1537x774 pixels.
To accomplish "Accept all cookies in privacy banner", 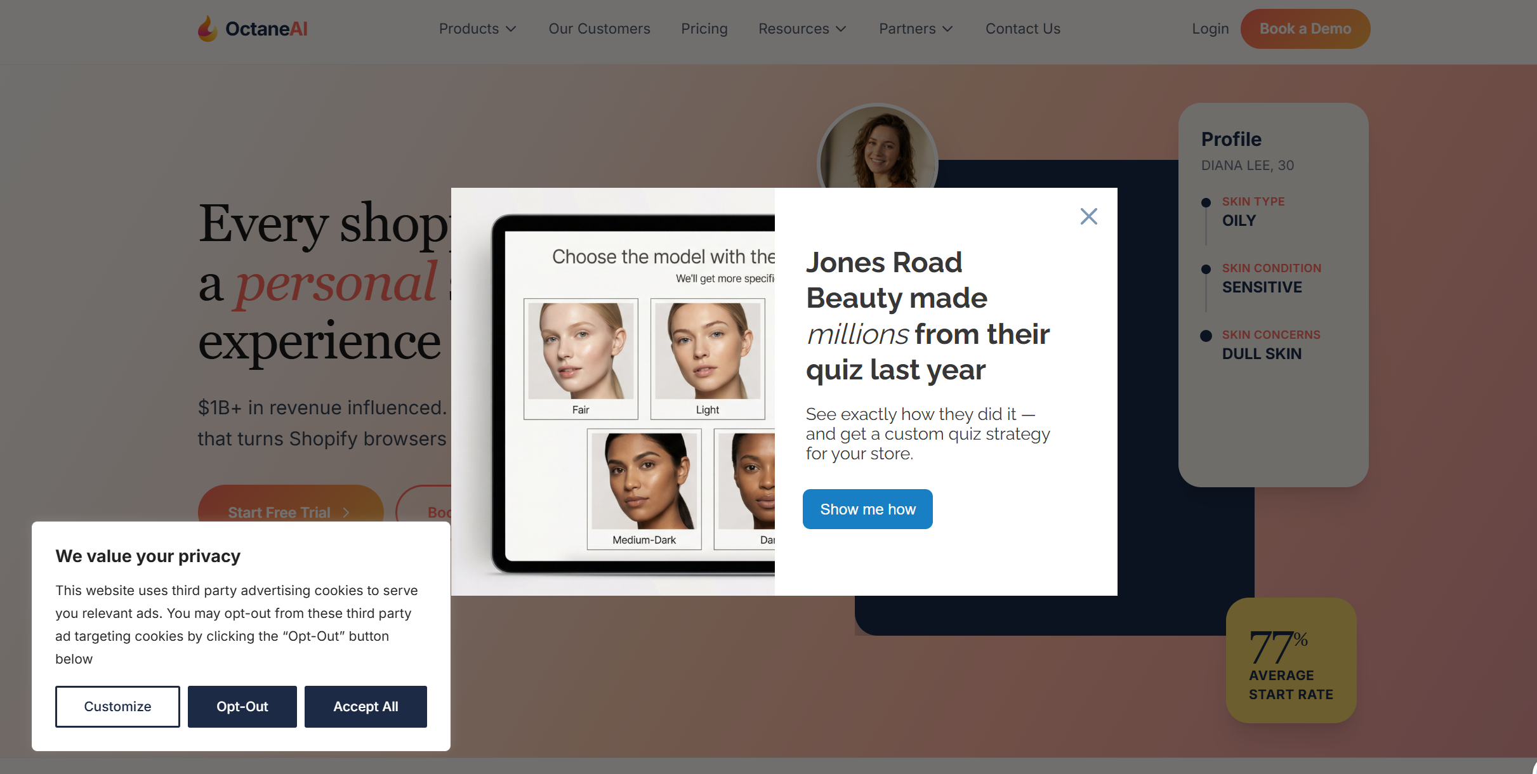I will (366, 706).
